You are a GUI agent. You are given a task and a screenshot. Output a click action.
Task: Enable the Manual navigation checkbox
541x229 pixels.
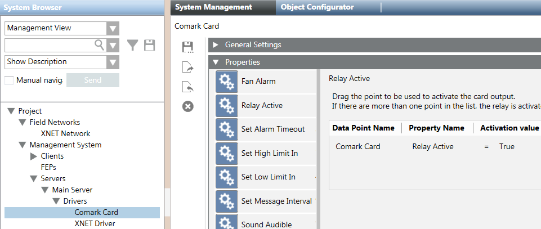9,80
